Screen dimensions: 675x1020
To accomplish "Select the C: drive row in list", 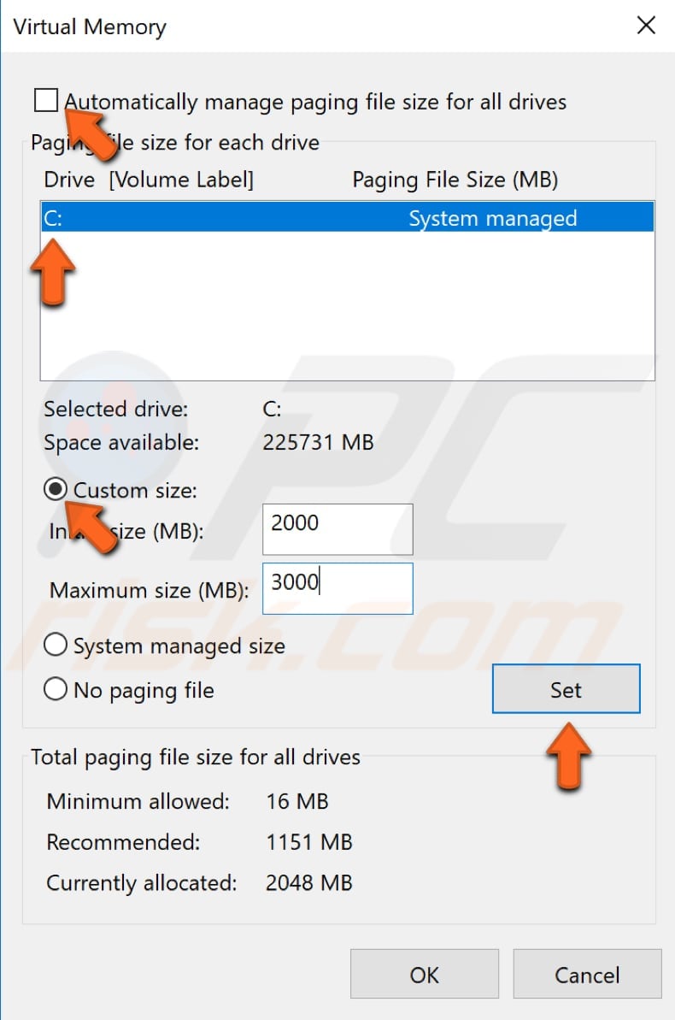I will click(347, 217).
